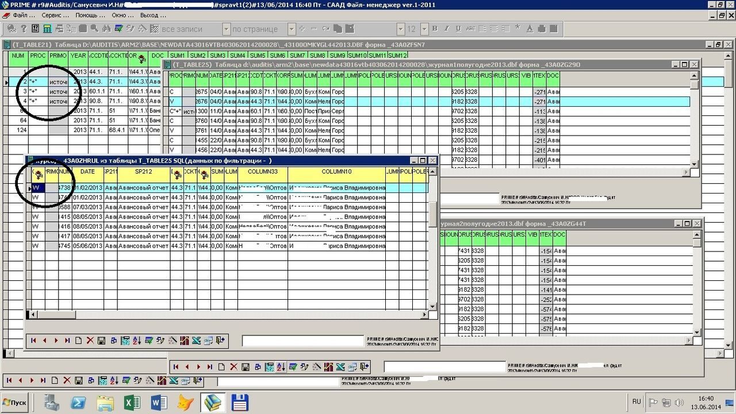Click the floppy disk app on the taskbar

[239, 403]
